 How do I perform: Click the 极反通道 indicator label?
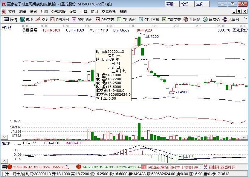click(30, 30)
